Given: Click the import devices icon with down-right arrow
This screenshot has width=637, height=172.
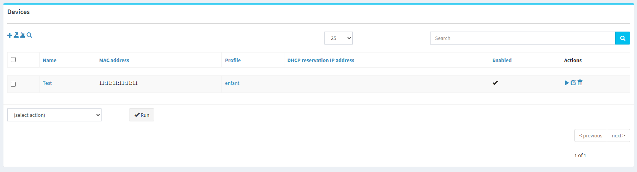Looking at the screenshot, I should pos(23,35).
